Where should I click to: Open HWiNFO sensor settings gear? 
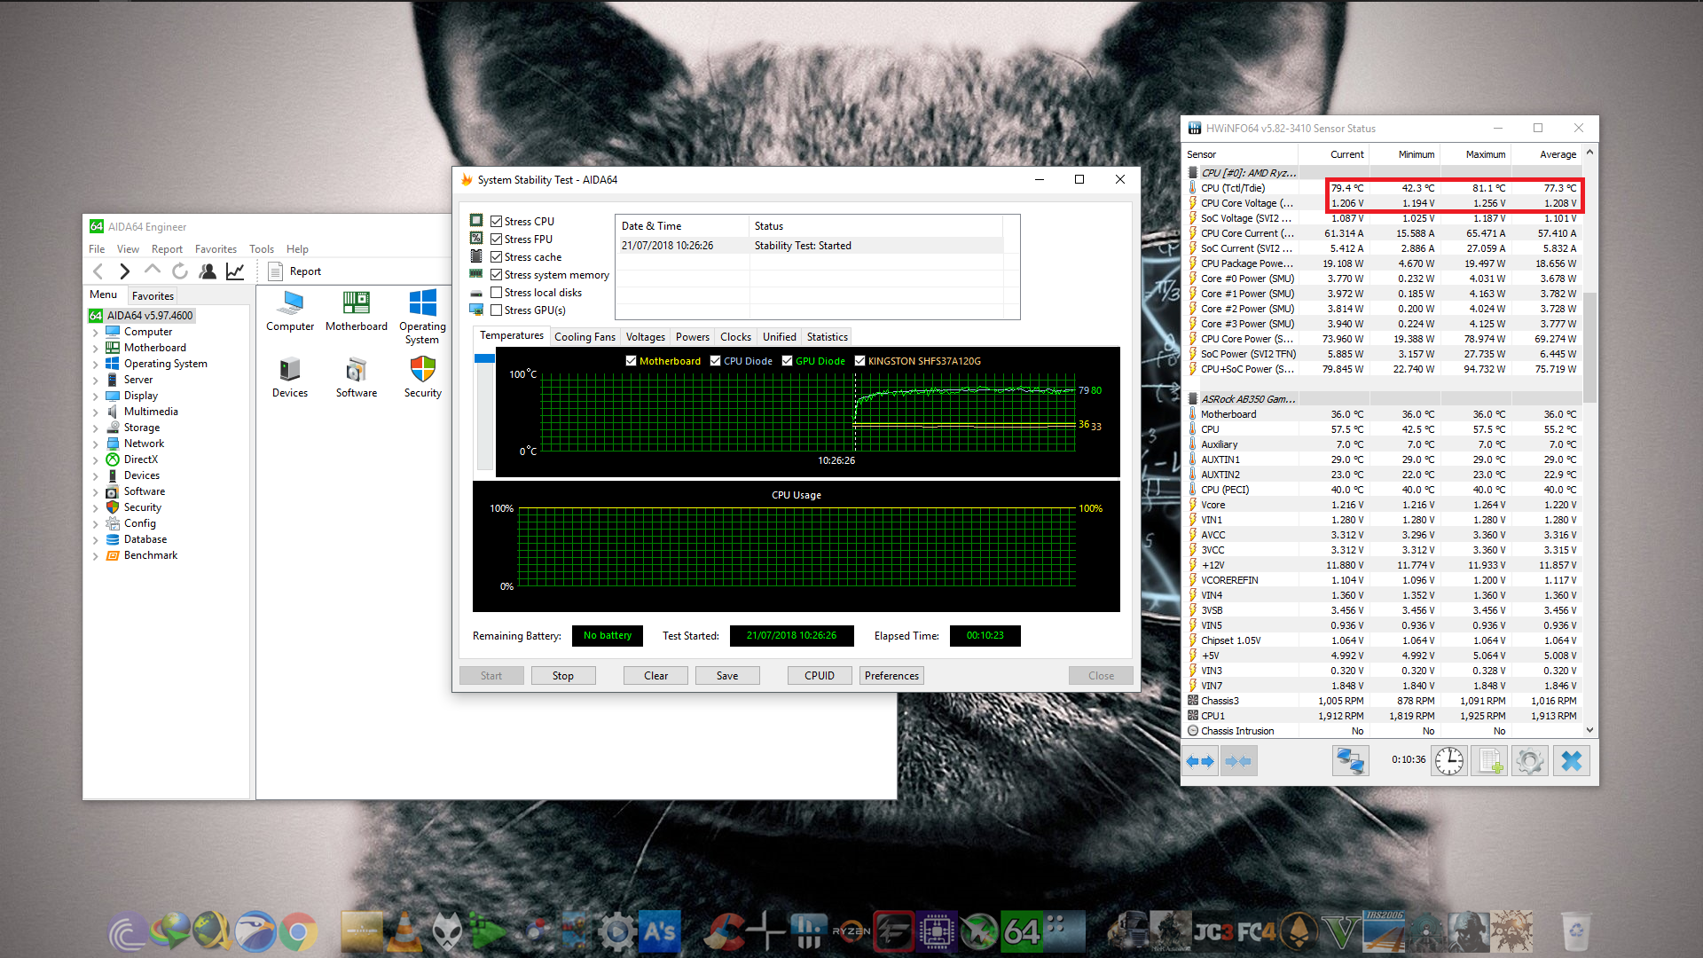[x=1529, y=761]
